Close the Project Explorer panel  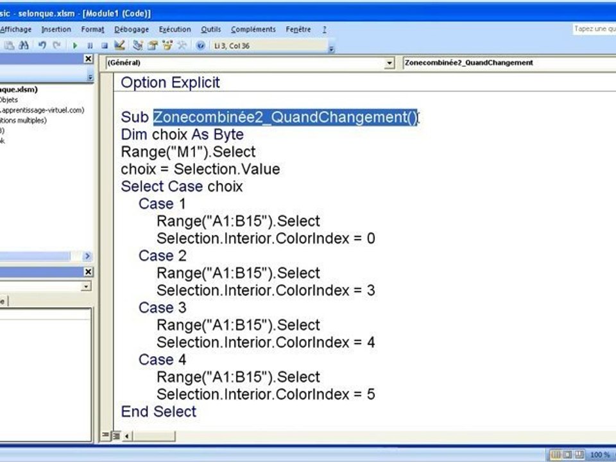pos(89,59)
